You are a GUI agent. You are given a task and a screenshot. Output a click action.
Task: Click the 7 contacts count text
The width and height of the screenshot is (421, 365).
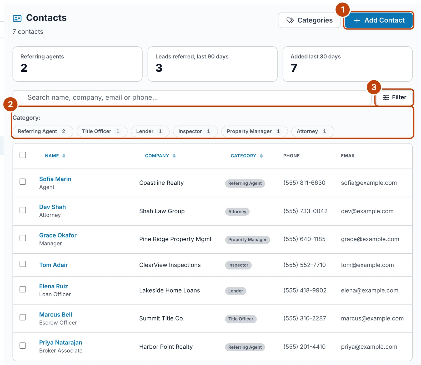pyautogui.click(x=28, y=32)
